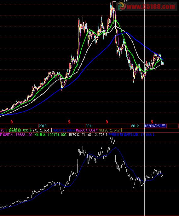Click the MA5 up arrow indicator
179x216 pixels.
point(51,130)
